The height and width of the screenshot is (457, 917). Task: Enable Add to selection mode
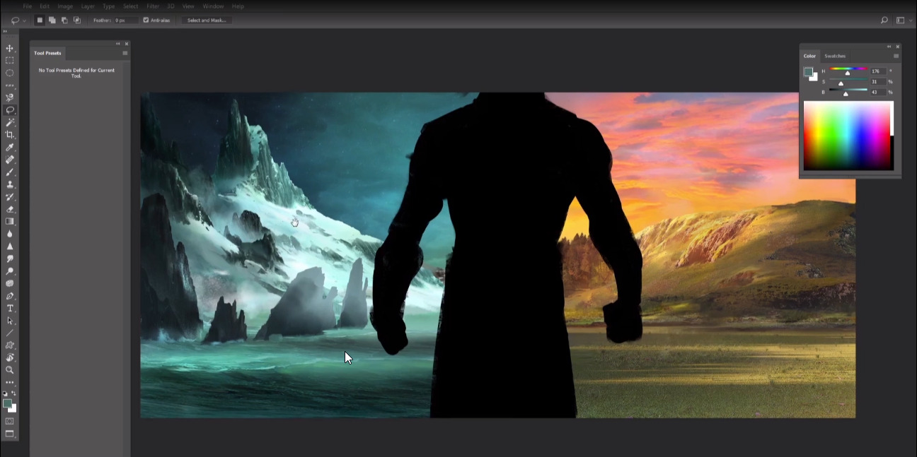point(52,20)
